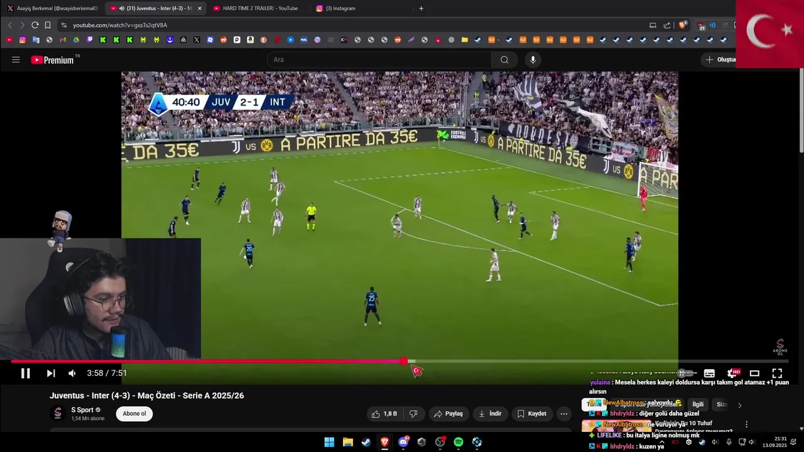Viewport: 804px width, 452px height.
Task: Open File Explorer from the taskbar
Action: (x=347, y=442)
